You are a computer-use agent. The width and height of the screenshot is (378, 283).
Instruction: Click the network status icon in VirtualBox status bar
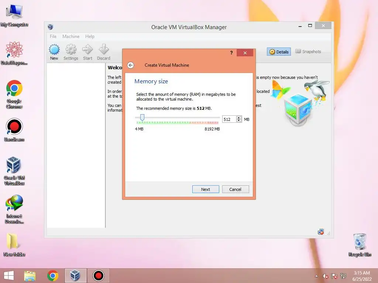click(x=321, y=232)
